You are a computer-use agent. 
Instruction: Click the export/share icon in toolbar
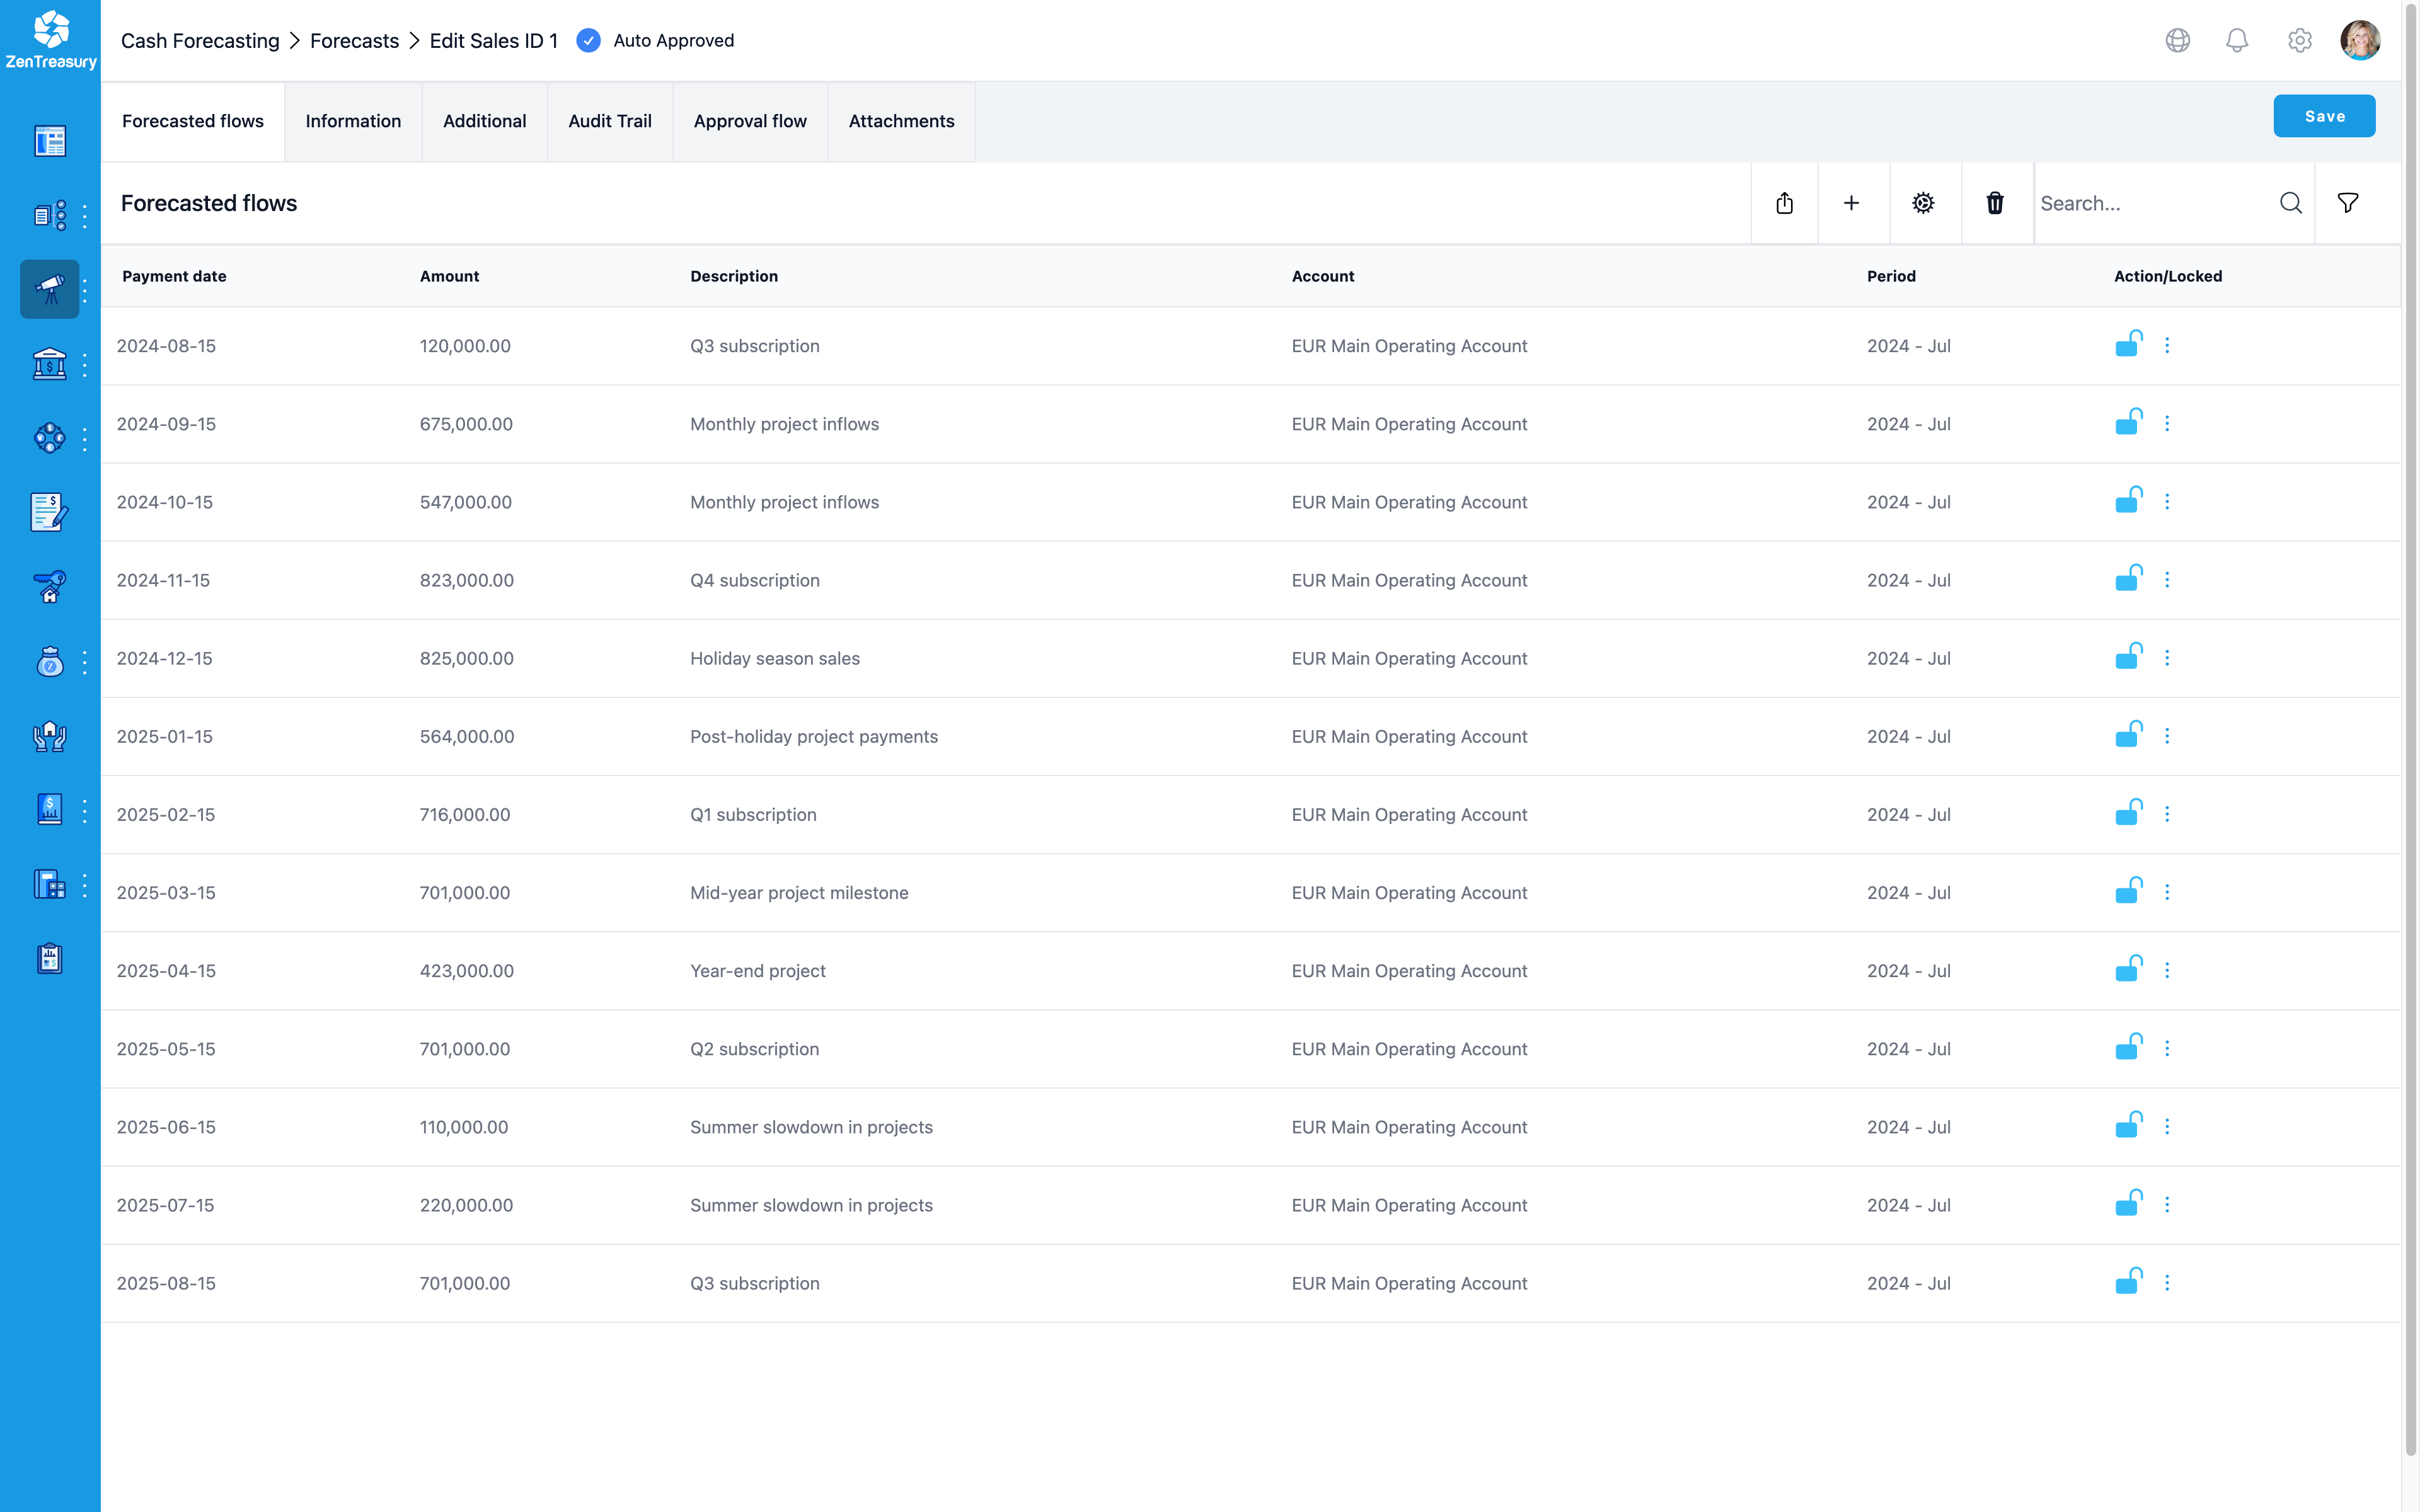coord(1784,203)
